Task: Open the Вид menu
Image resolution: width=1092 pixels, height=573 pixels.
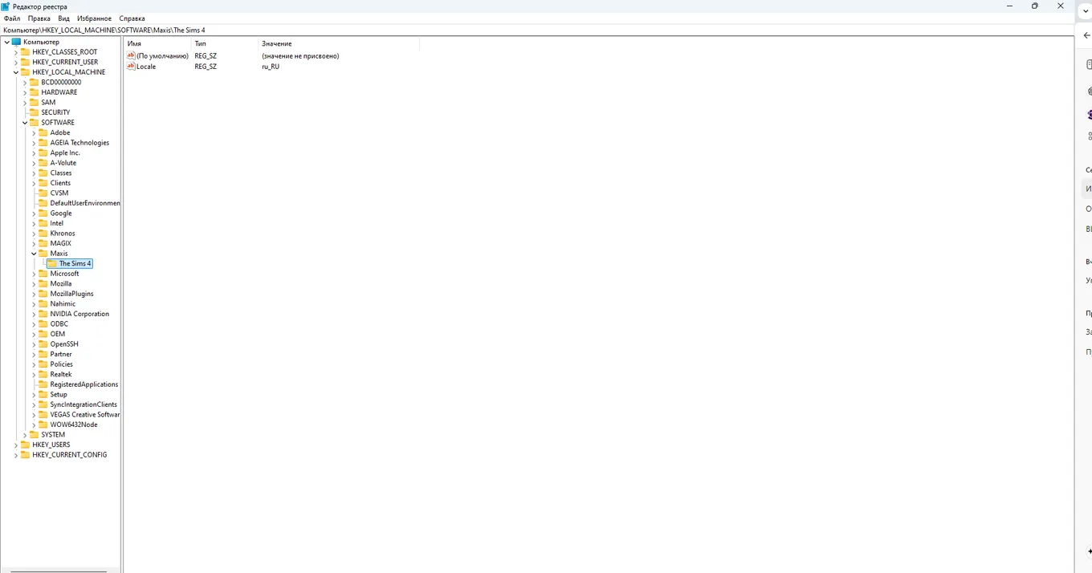Action: [63, 18]
